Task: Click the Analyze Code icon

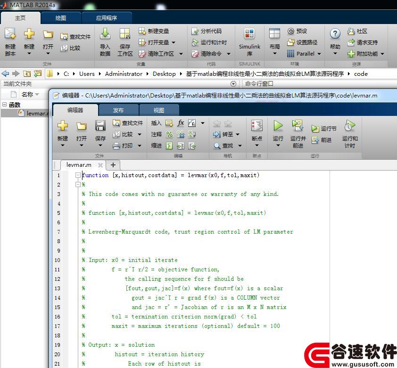Action: [195, 31]
